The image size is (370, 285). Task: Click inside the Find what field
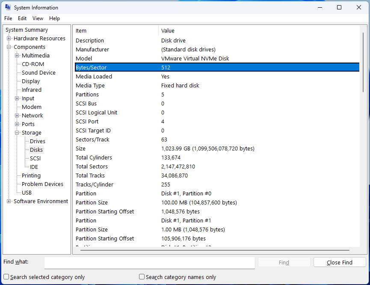click(x=150, y=262)
